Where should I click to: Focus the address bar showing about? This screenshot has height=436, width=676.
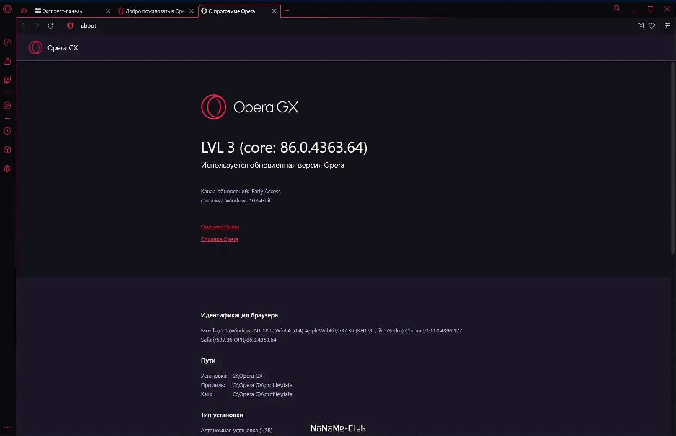(x=352, y=26)
